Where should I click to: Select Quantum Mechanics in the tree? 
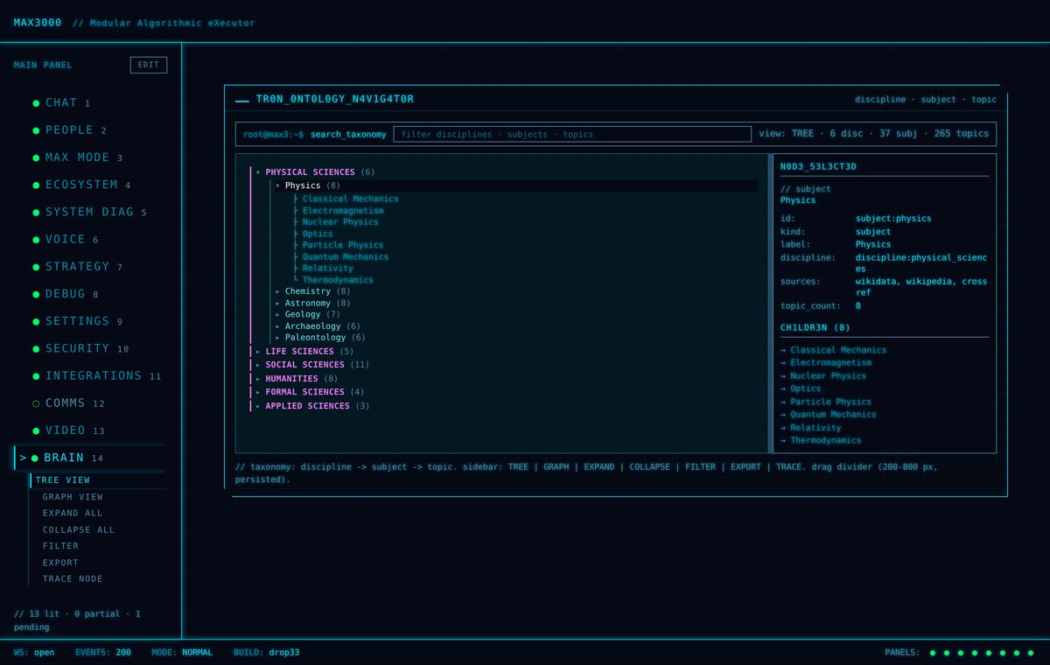345,257
